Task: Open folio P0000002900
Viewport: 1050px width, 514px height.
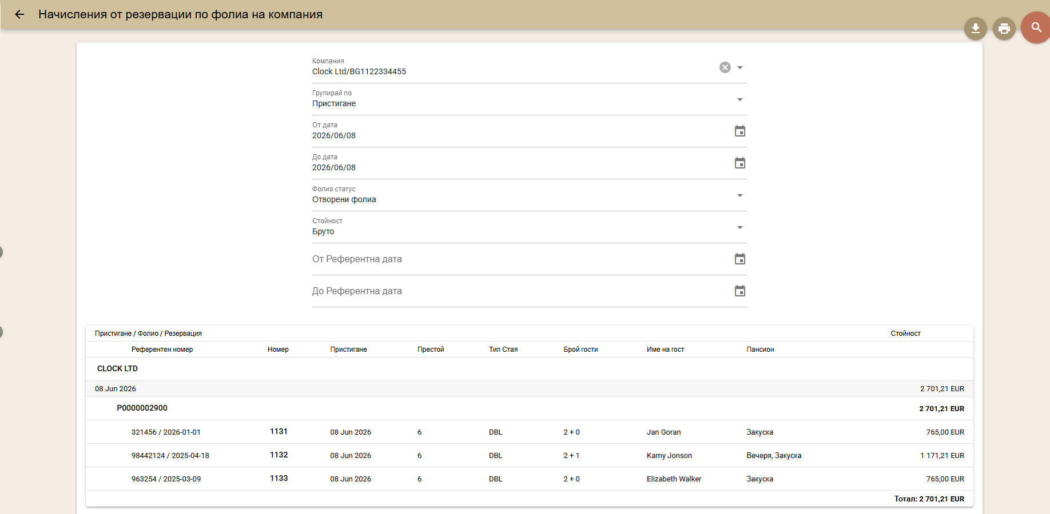Action: click(142, 408)
